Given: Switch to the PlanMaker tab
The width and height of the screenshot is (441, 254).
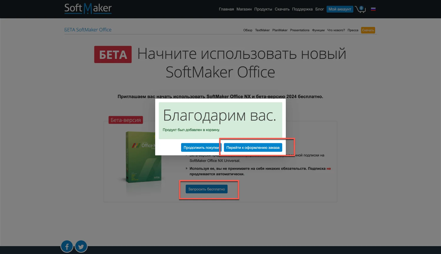Looking at the screenshot, I should tap(280, 30).
